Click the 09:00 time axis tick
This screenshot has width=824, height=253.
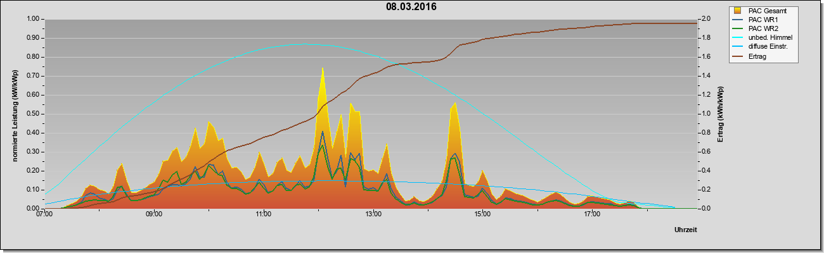(154, 215)
